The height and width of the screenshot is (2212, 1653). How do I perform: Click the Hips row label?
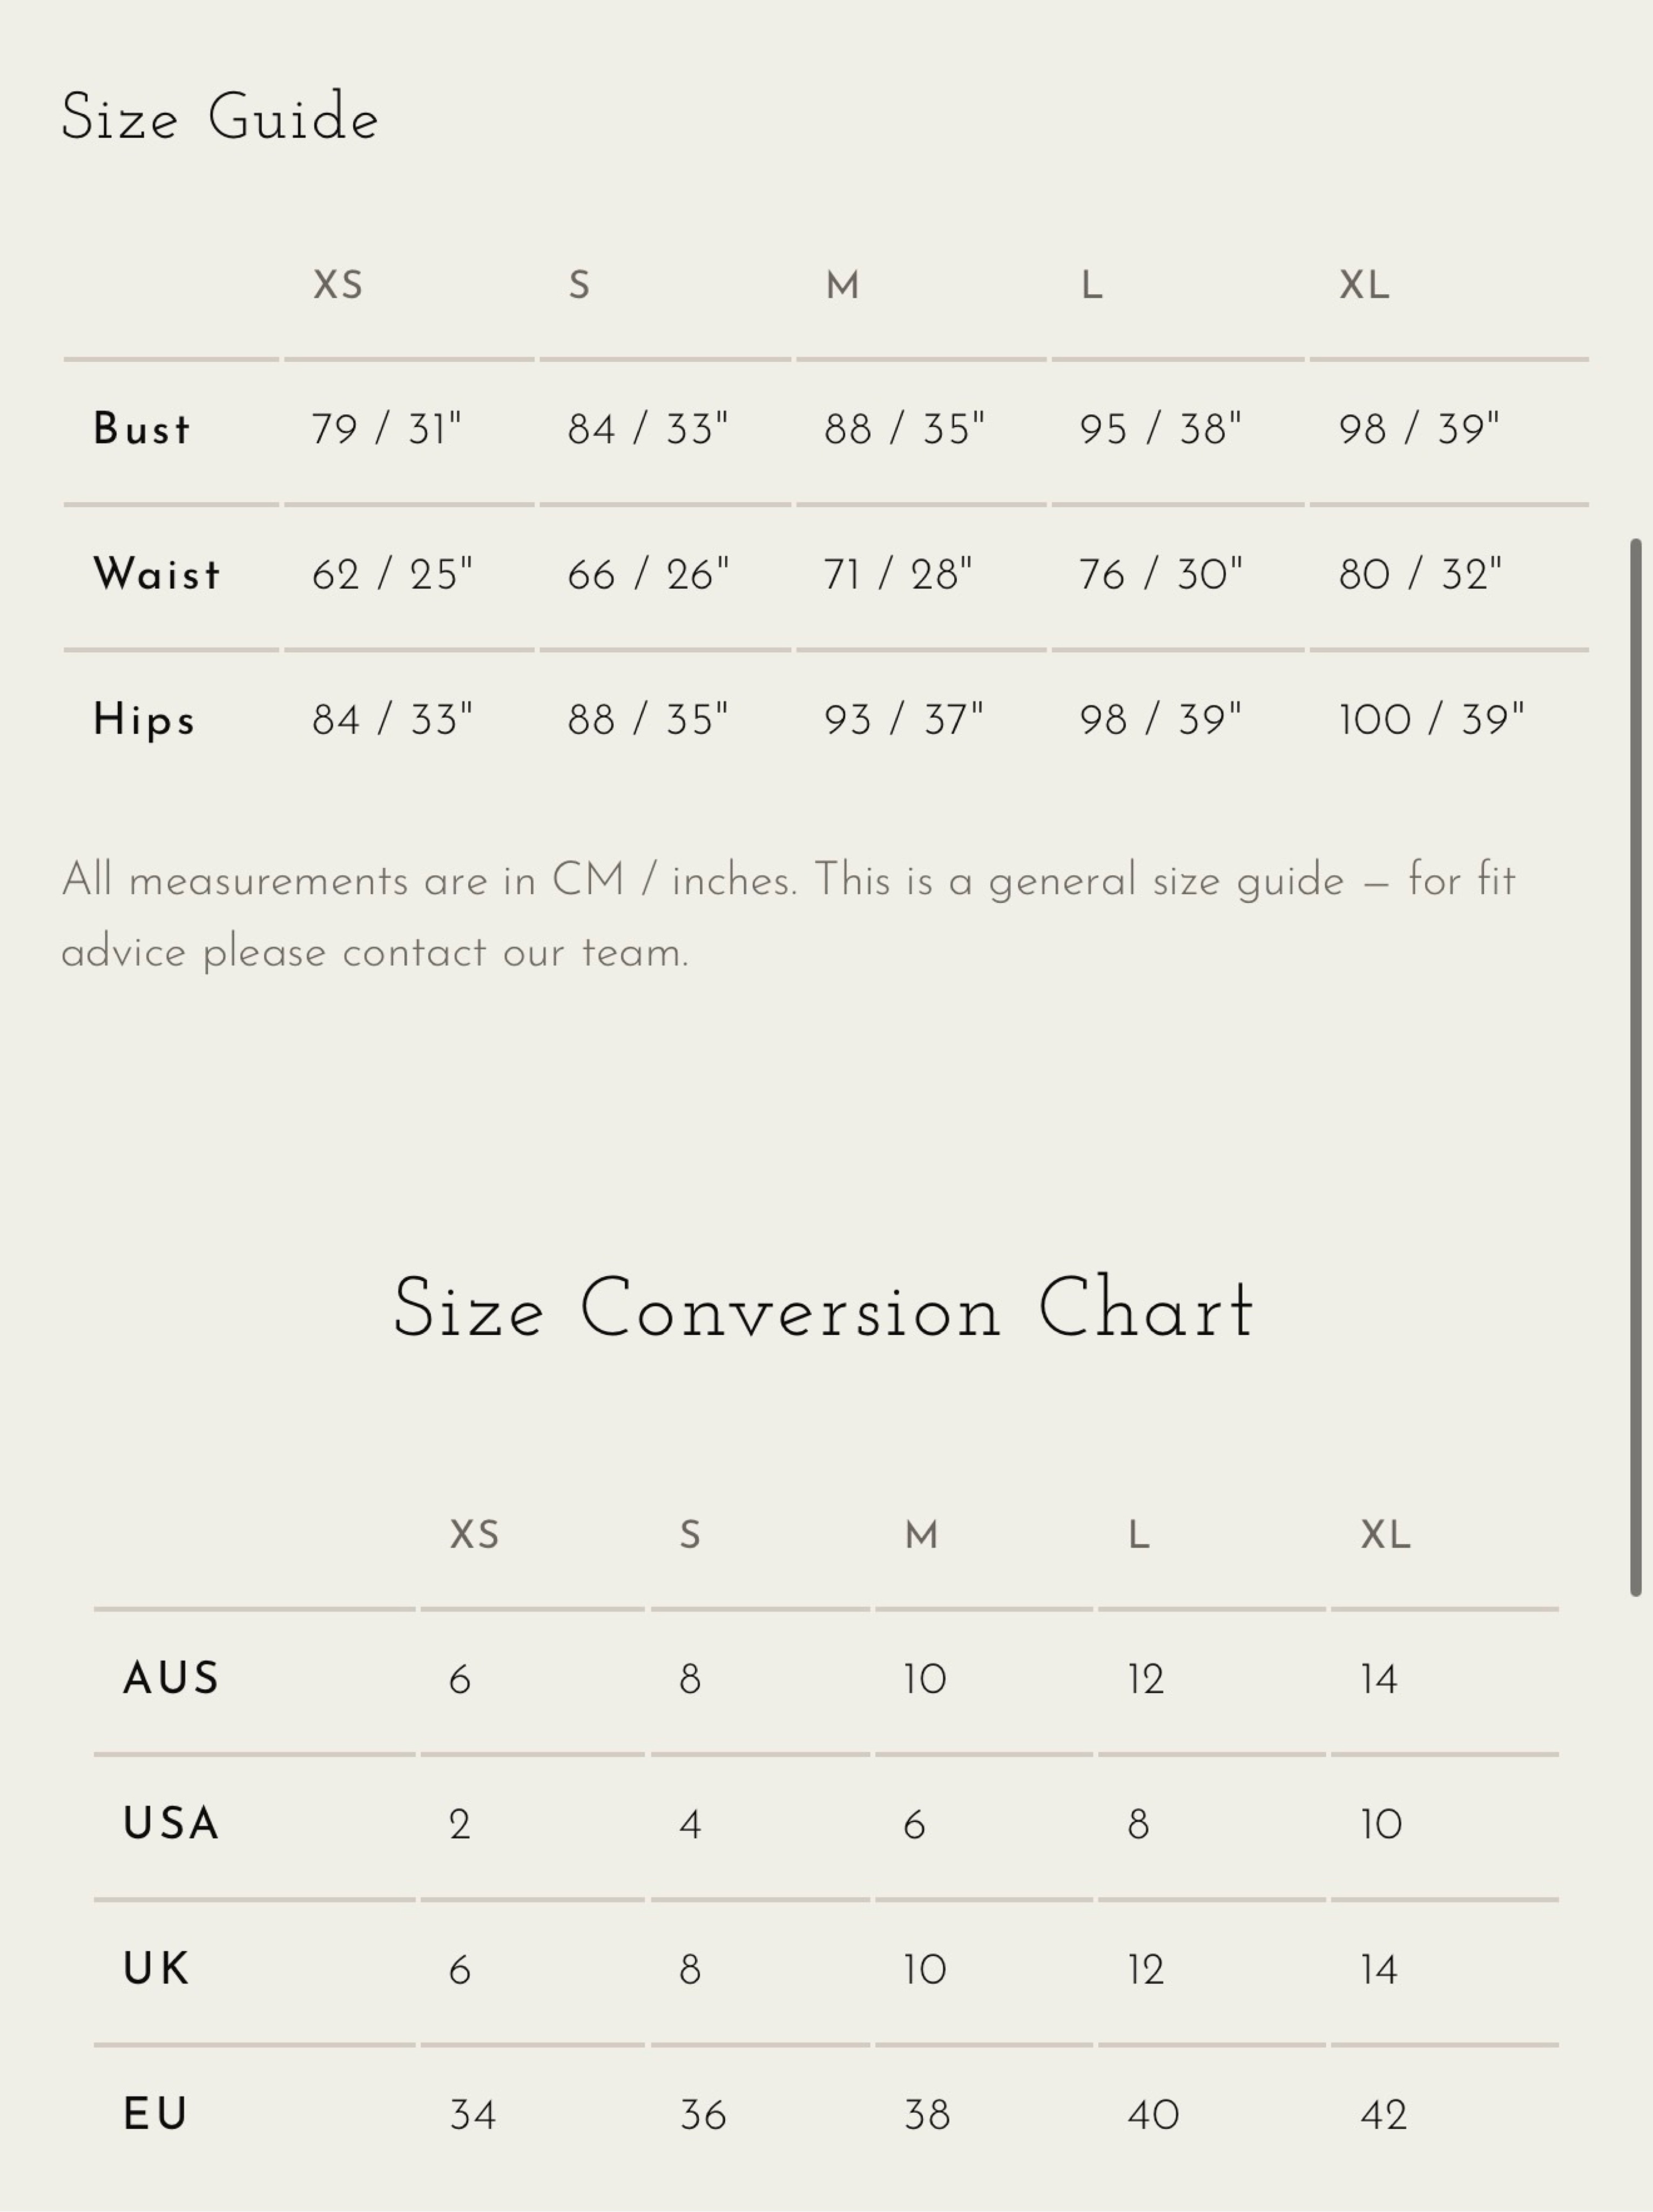pos(144,720)
